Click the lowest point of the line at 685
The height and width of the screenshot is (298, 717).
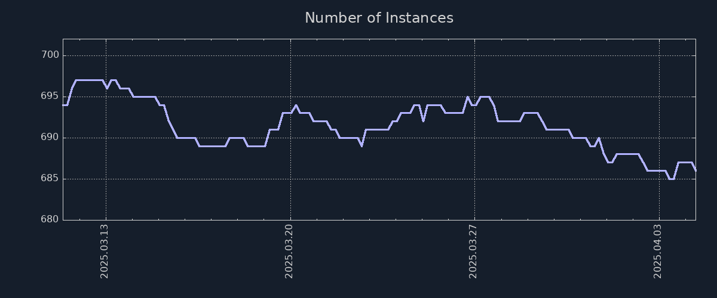(x=671, y=179)
